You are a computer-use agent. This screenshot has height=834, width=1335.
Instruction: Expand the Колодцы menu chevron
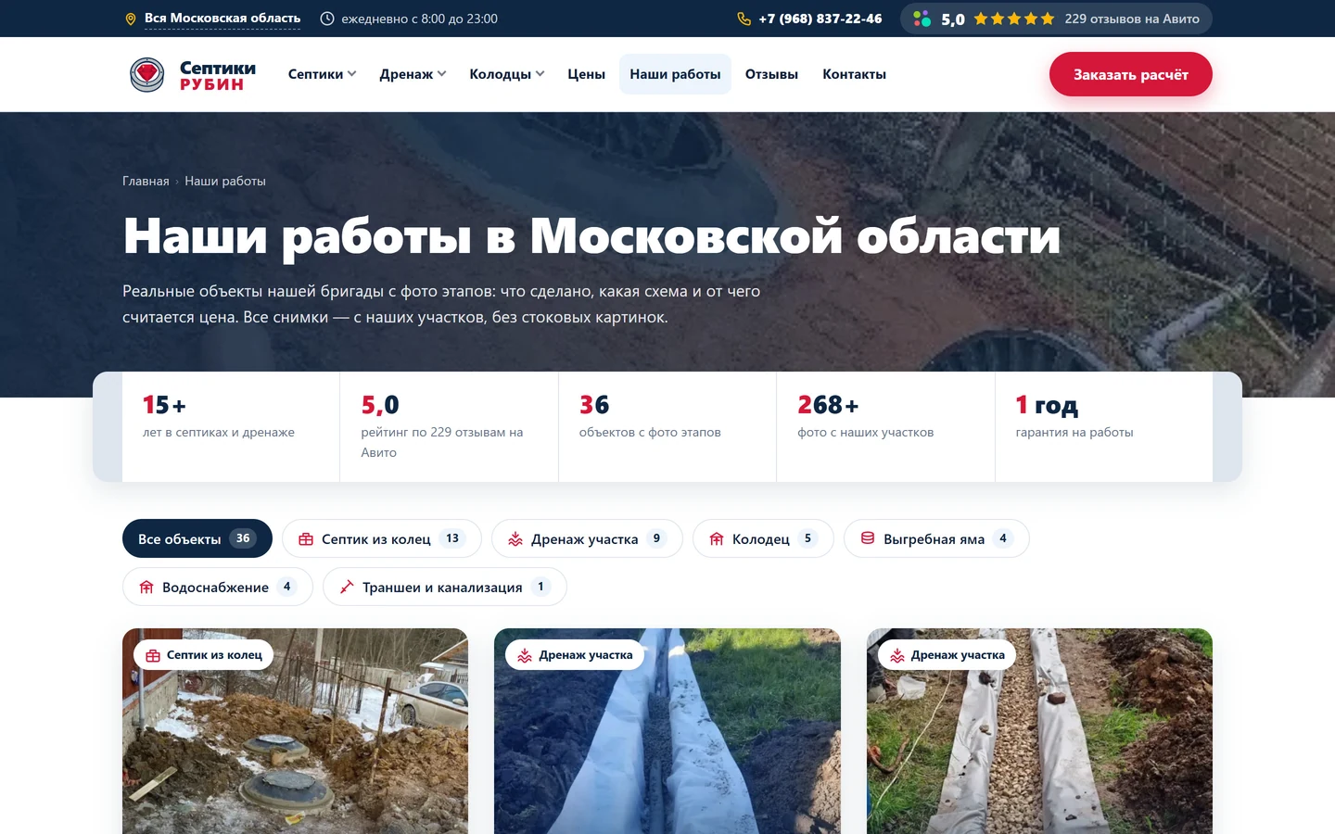[x=540, y=74]
